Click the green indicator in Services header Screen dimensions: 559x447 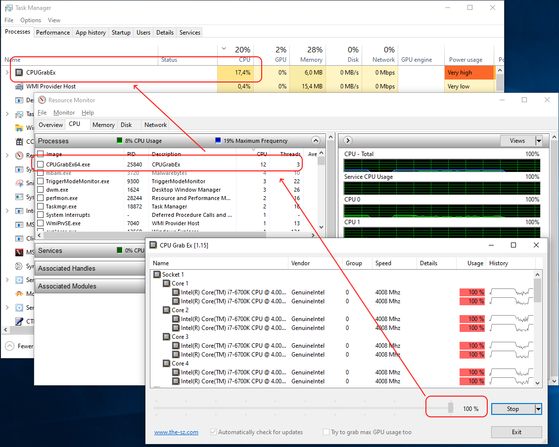point(119,250)
